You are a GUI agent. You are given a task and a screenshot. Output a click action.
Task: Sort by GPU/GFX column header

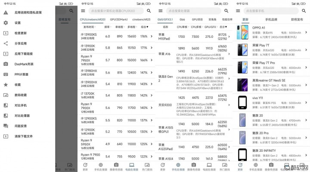pyautogui.click(x=211, y=27)
